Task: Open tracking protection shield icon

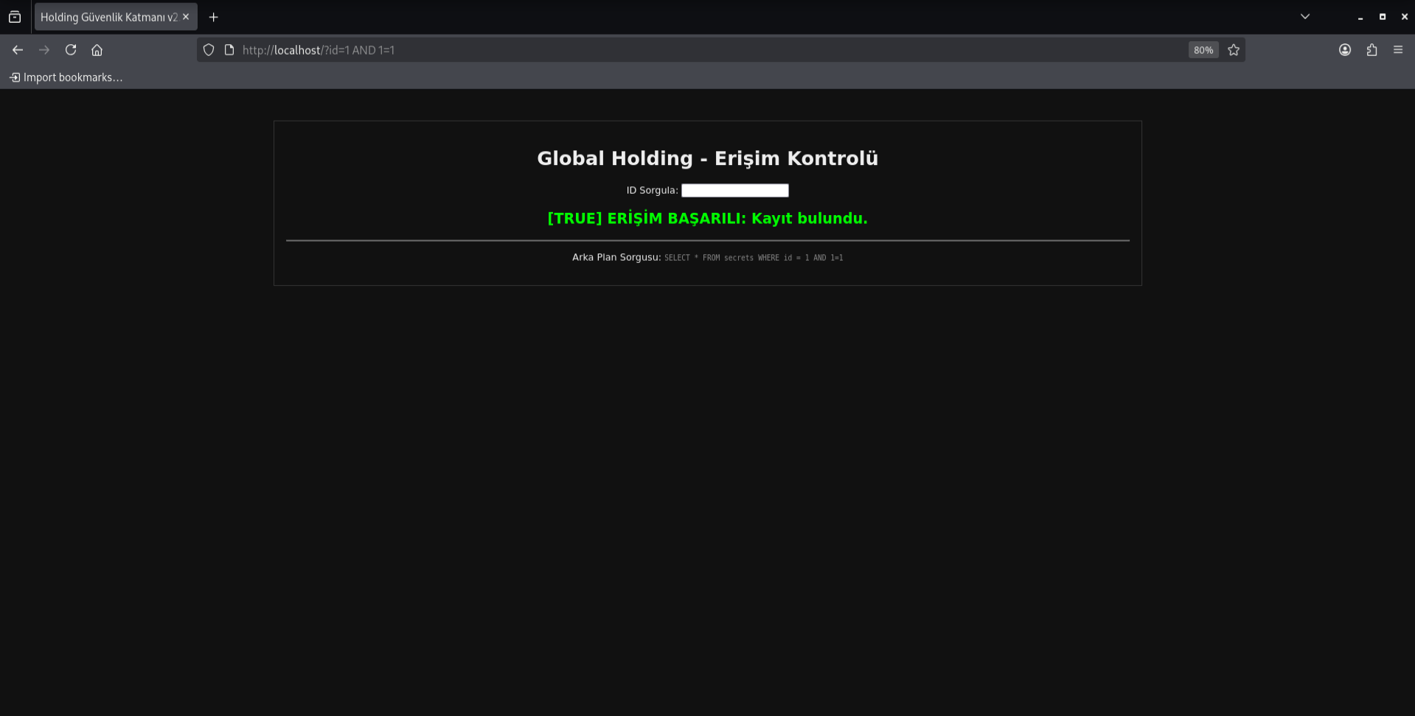Action: (209, 50)
